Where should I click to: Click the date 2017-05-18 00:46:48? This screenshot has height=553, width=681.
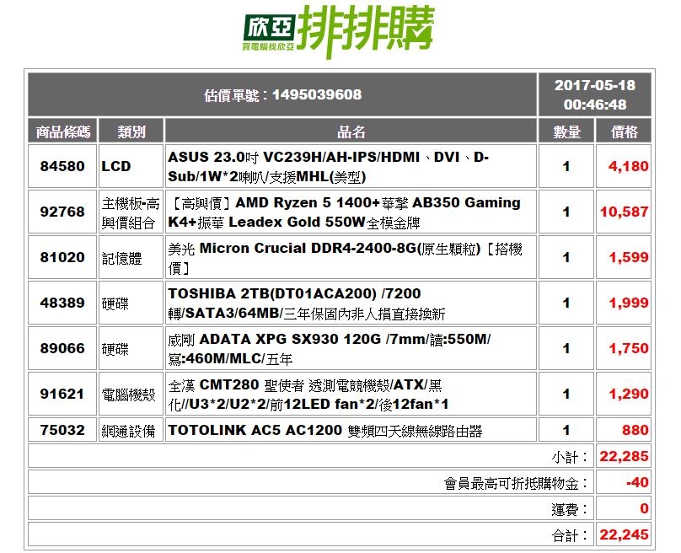pyautogui.click(x=594, y=94)
